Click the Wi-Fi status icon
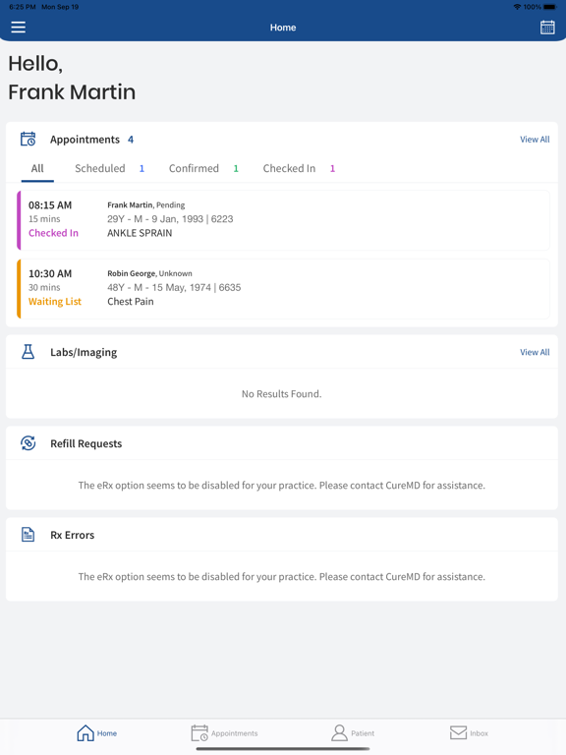This screenshot has height=755, width=566. click(518, 7)
